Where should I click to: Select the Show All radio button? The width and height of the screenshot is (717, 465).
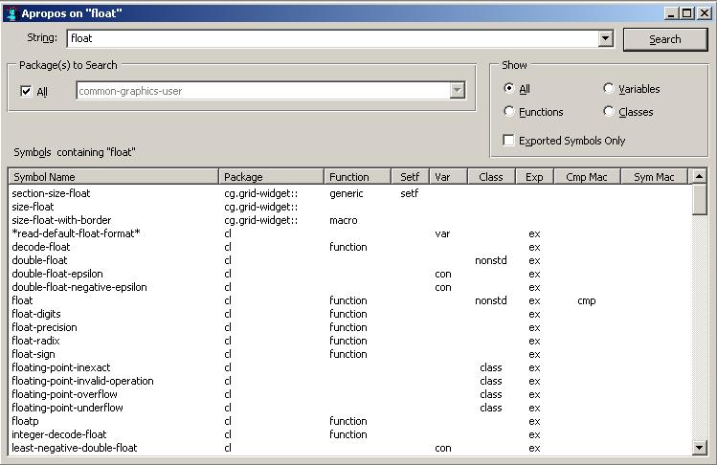(x=509, y=89)
